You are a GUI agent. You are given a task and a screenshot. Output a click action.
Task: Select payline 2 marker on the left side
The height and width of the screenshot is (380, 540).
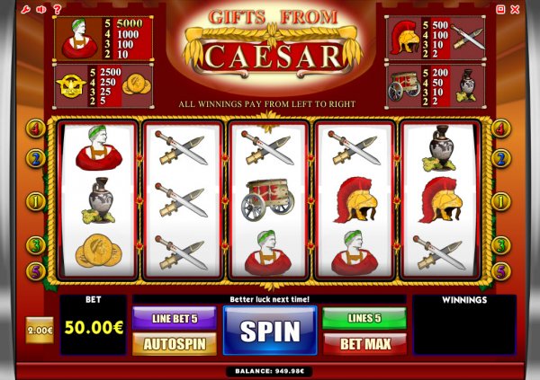click(35, 158)
